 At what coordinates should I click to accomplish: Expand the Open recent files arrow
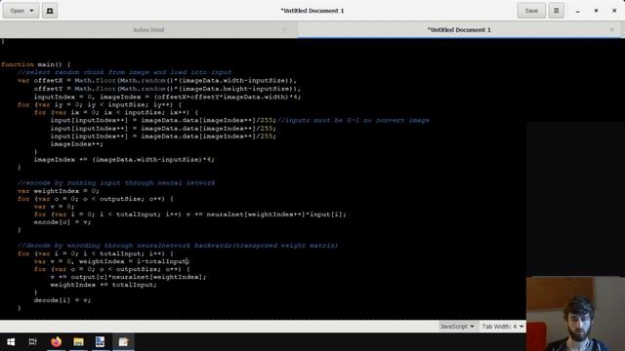tap(32, 11)
